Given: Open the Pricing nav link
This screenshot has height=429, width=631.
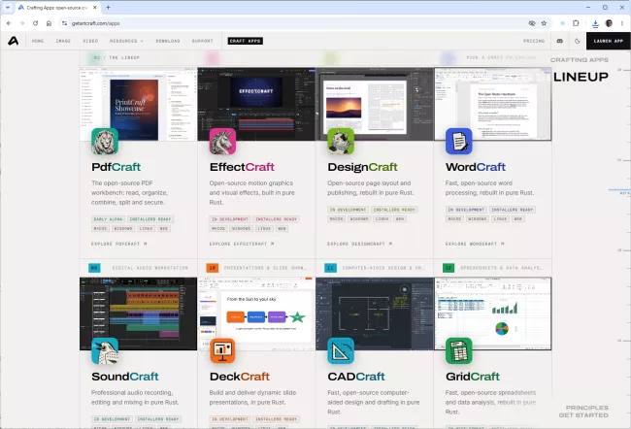Looking at the screenshot, I should point(534,41).
